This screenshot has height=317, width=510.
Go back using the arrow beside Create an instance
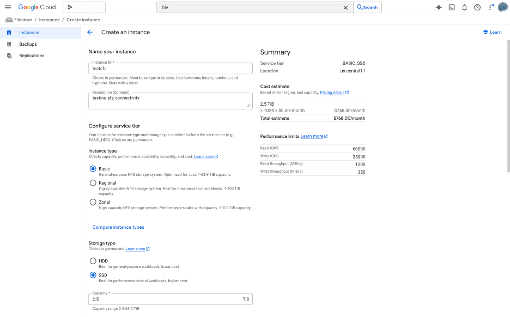(x=90, y=32)
